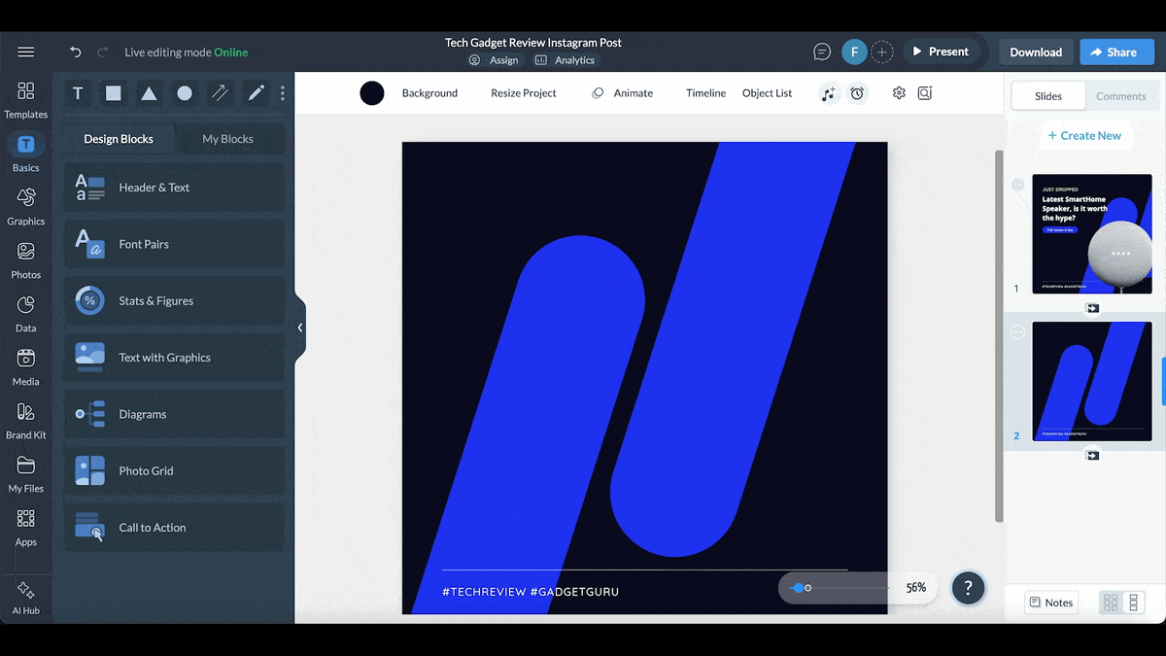Select slide 1 thumbnail
Viewport: 1166px width, 656px height.
point(1092,233)
